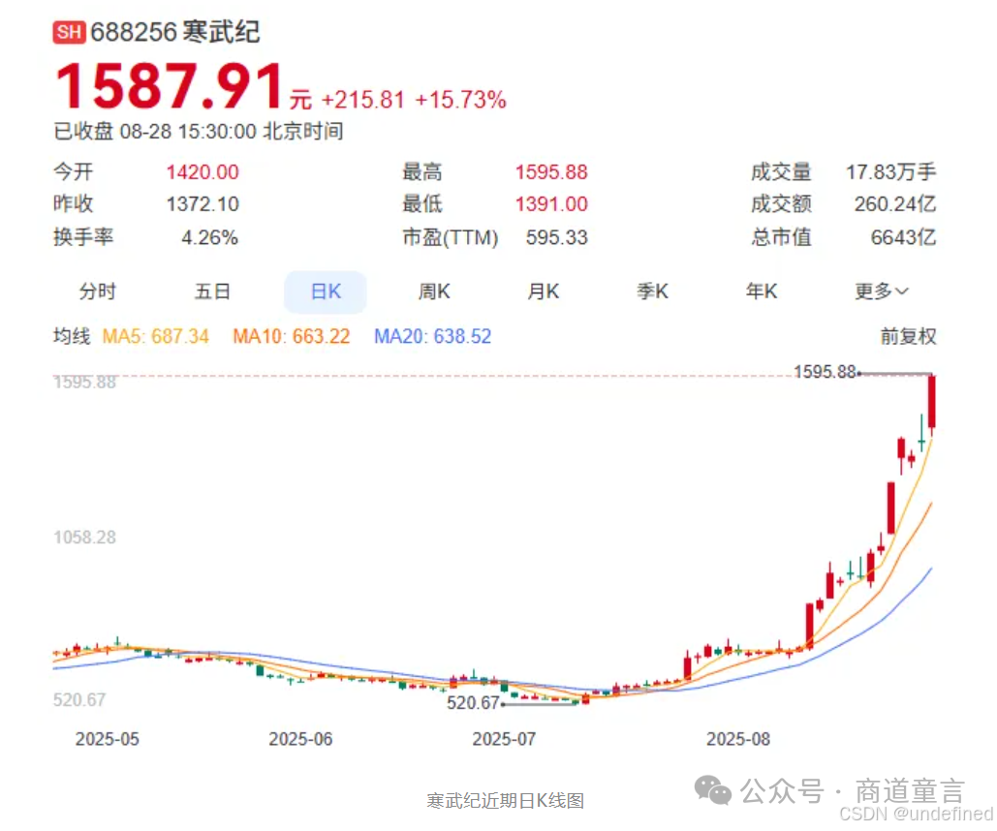The width and height of the screenshot is (997, 831).
Task: Click the 最高 value 1595.88
Action: click(551, 171)
